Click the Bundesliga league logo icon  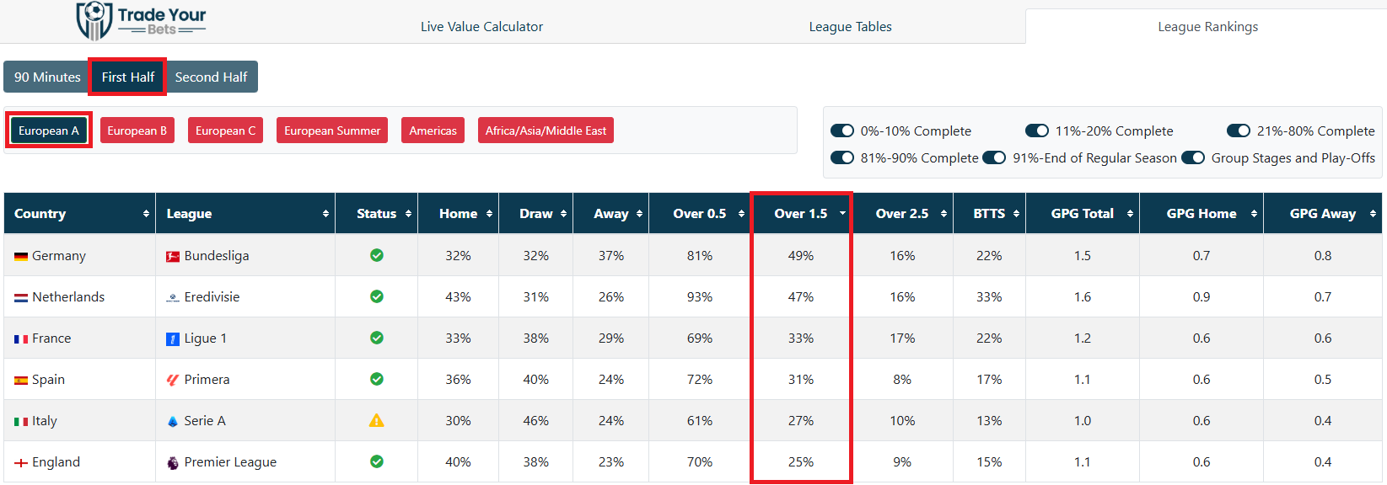[173, 256]
